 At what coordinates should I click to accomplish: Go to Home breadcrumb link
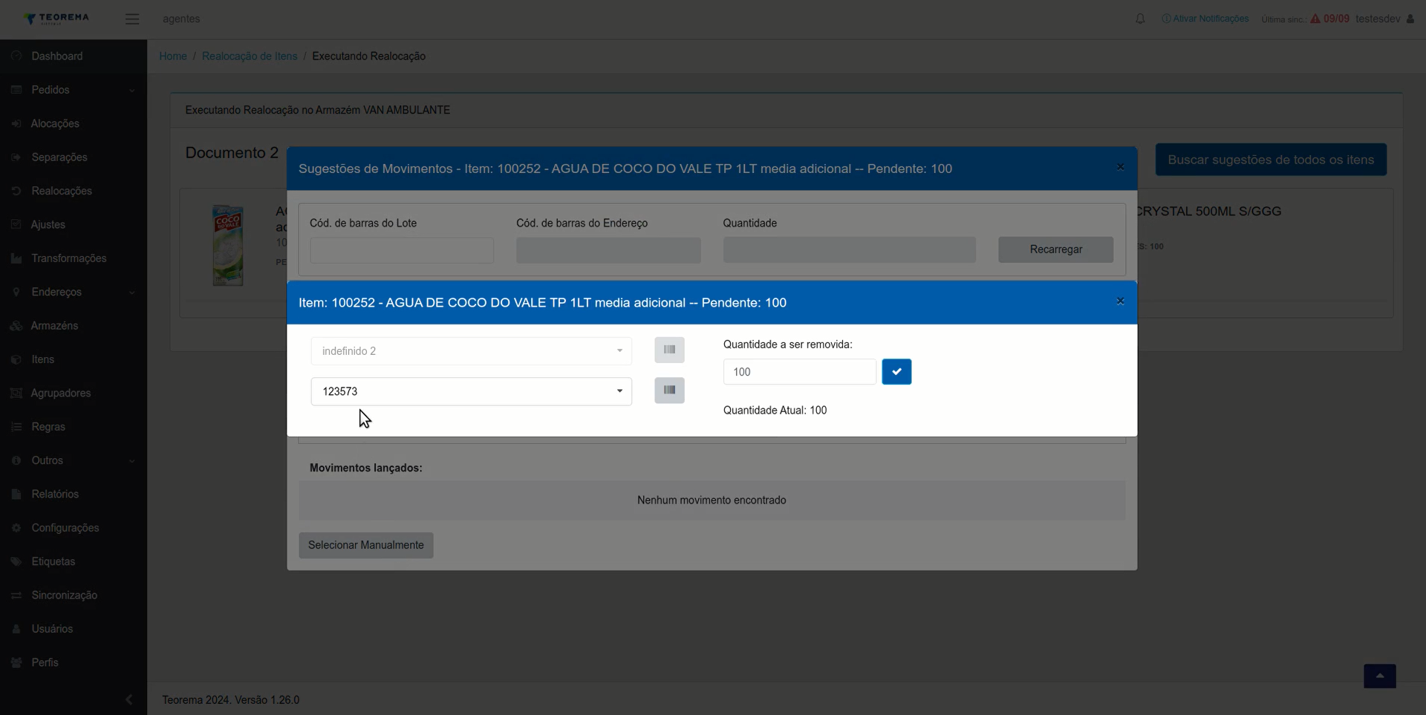(173, 56)
